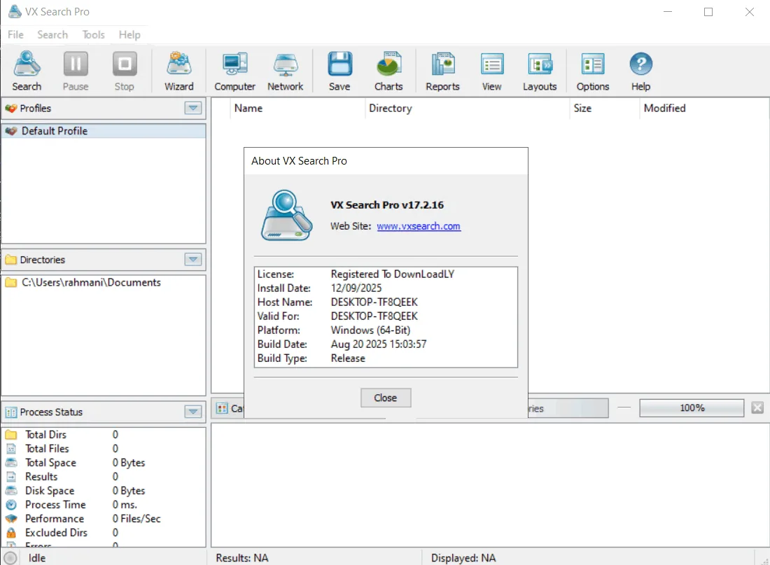This screenshot has height=565, width=770.
Task: Click the X icon next to 100%
Action: point(757,407)
